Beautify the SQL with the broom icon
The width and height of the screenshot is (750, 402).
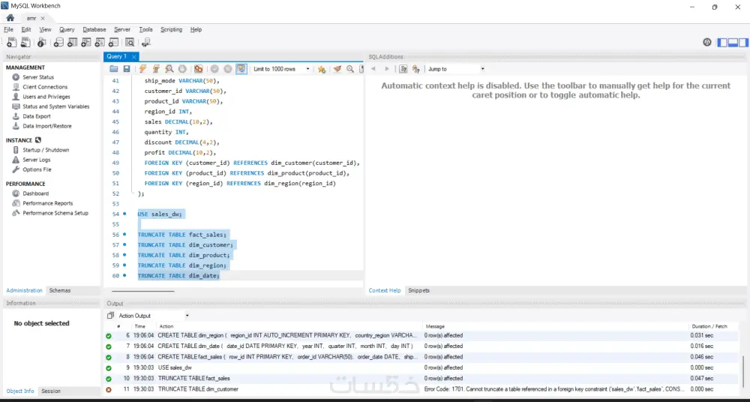pos(337,69)
